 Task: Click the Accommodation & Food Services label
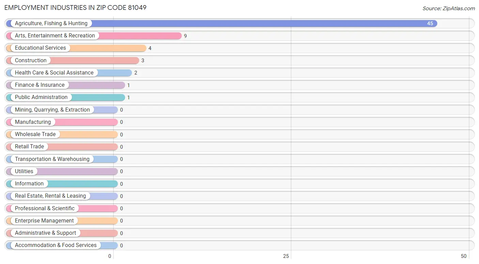(x=56, y=245)
